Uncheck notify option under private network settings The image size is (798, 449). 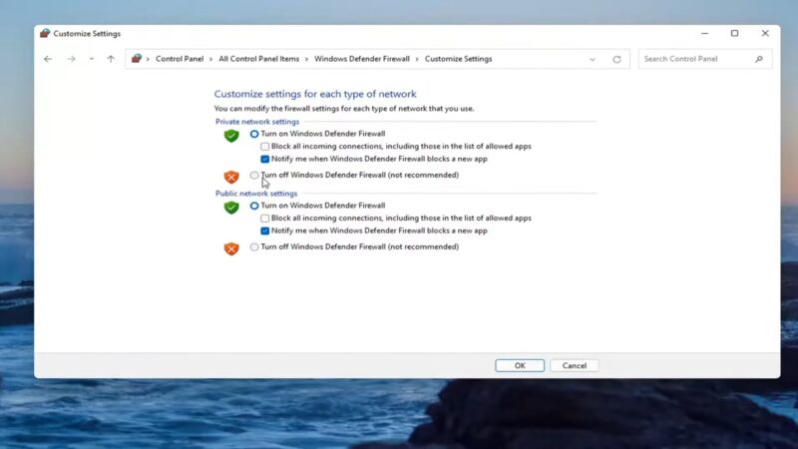coord(264,160)
